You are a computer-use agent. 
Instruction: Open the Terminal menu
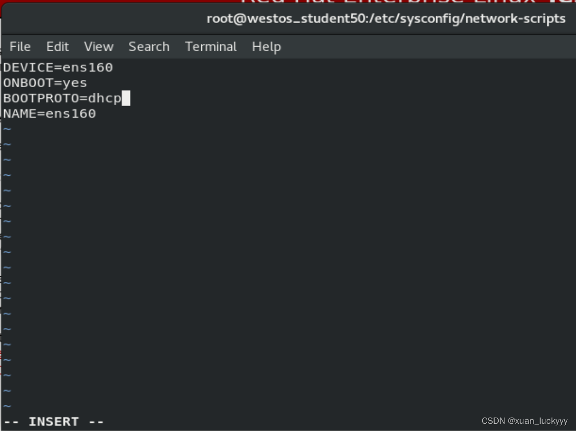click(x=210, y=47)
